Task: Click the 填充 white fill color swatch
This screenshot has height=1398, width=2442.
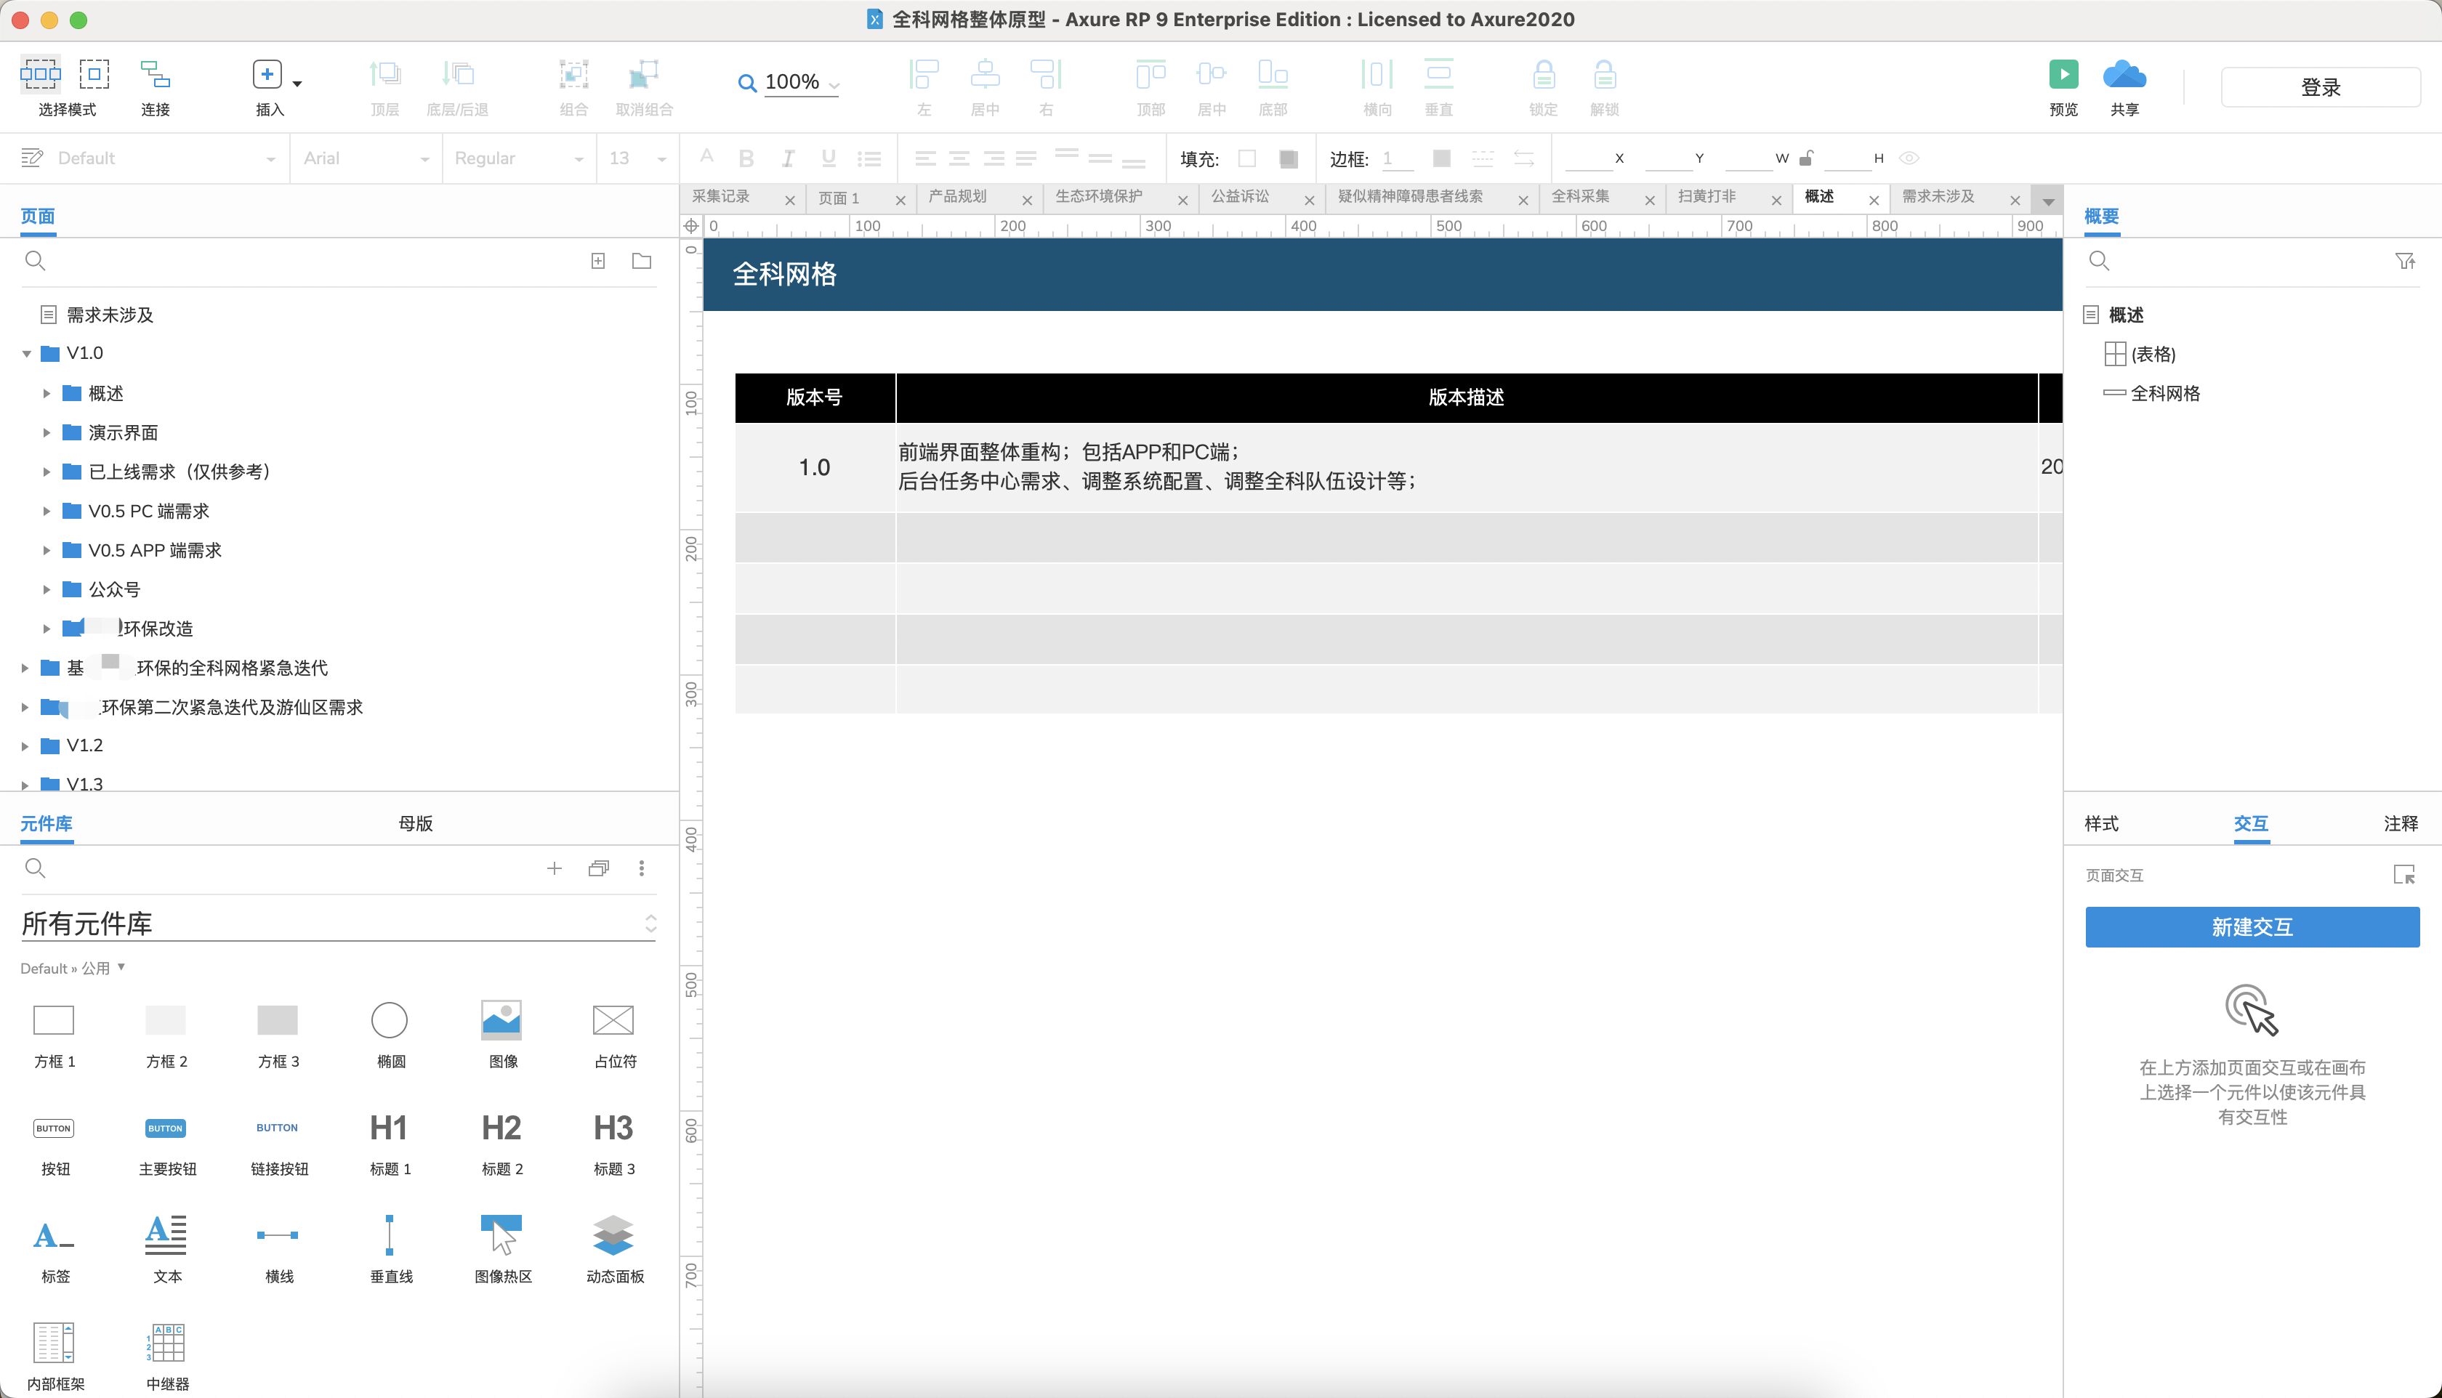Action: (1246, 158)
